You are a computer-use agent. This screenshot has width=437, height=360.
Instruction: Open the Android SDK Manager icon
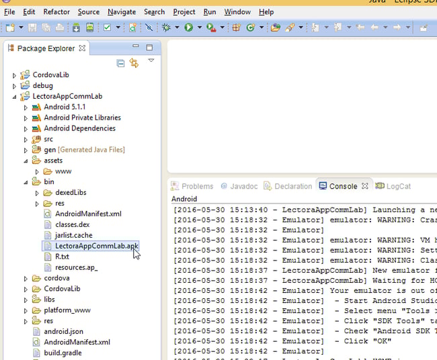pyautogui.click(x=76, y=28)
